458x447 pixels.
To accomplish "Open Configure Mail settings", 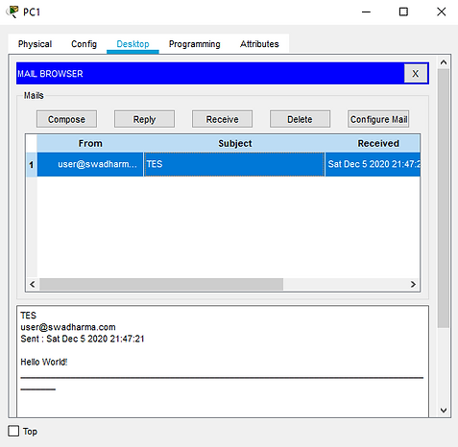I will pyautogui.click(x=378, y=119).
